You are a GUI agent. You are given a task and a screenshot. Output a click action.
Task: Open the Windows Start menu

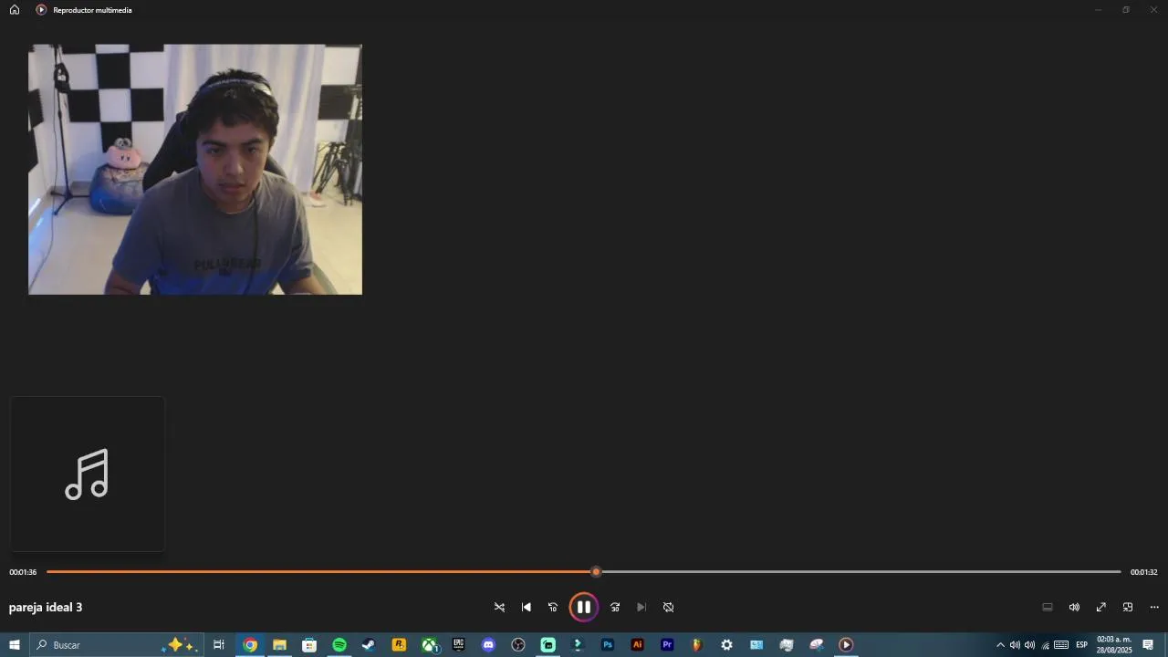15,645
